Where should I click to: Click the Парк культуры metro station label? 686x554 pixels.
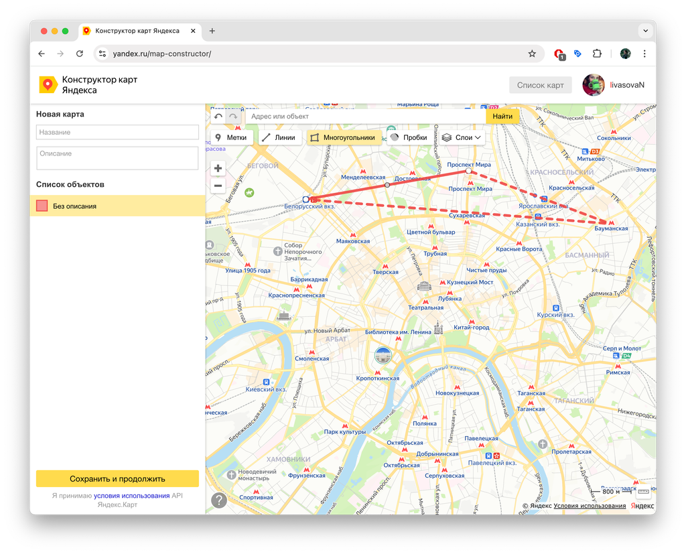[x=345, y=432]
